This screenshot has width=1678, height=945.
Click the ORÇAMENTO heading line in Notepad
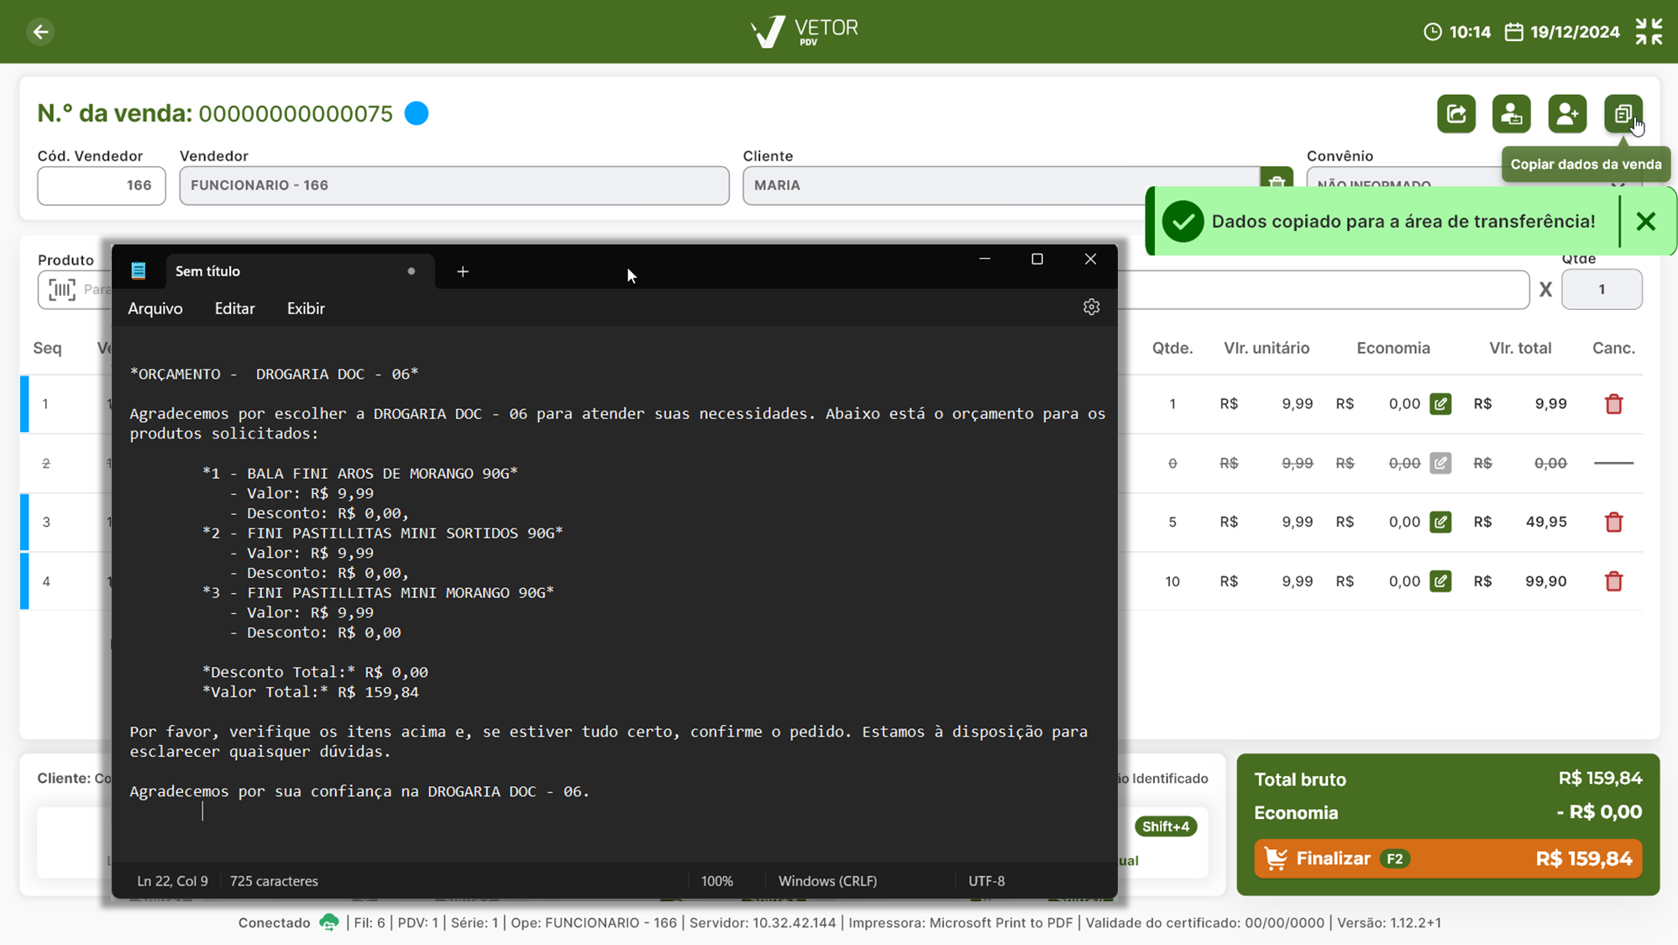point(274,374)
